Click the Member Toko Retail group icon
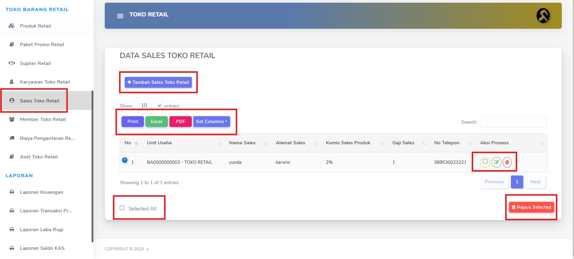The height and width of the screenshot is (259, 574). pos(12,119)
